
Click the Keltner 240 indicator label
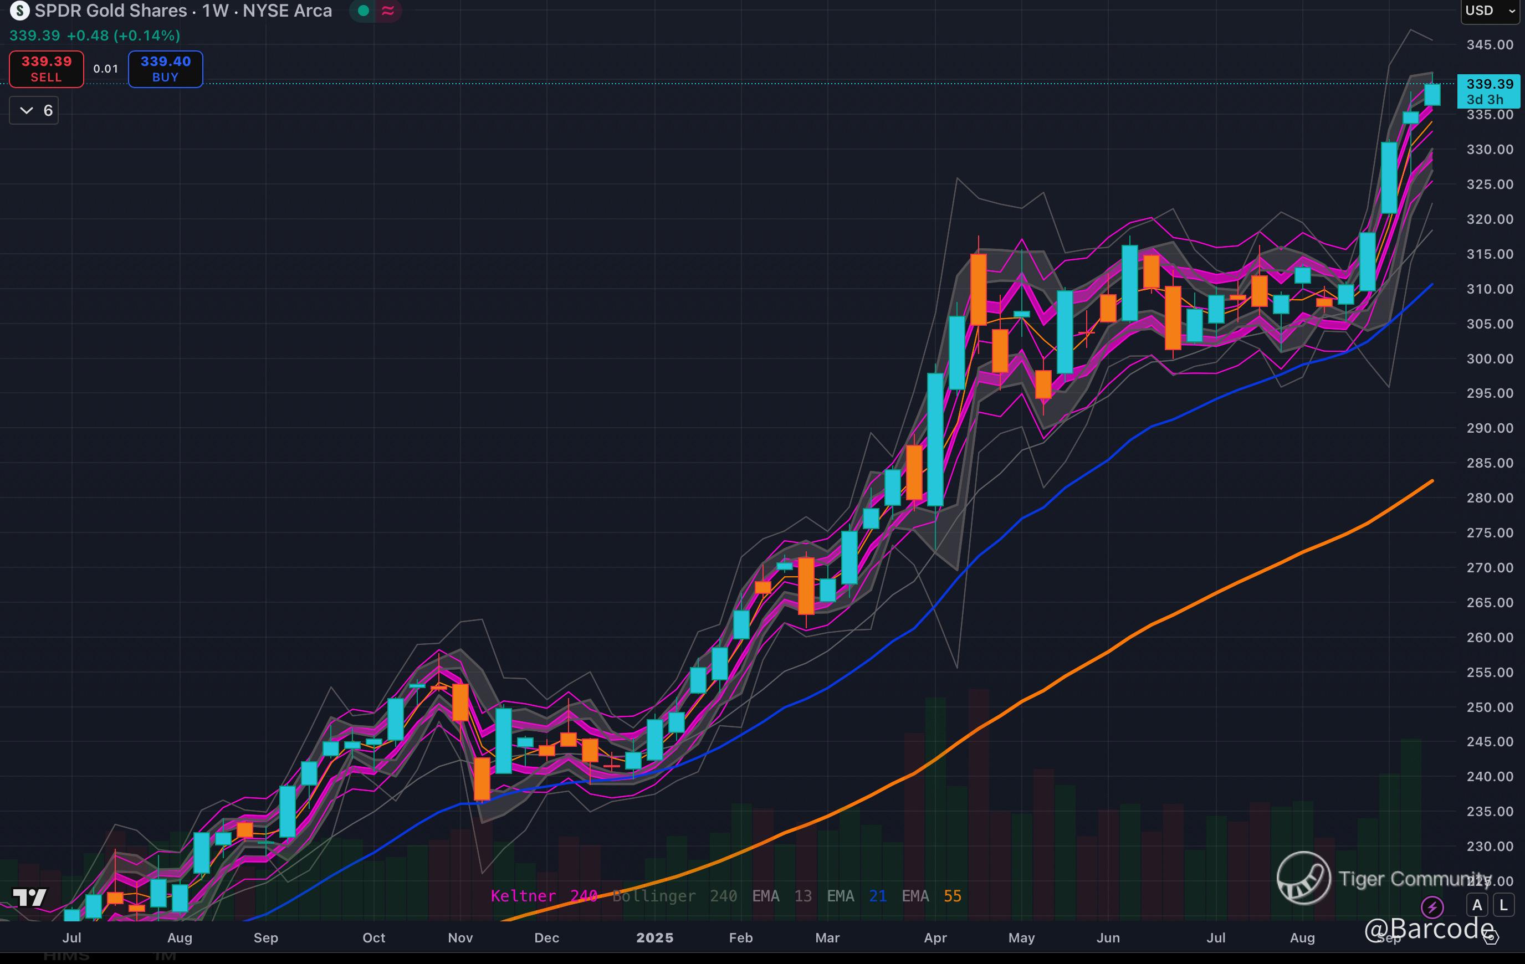pyautogui.click(x=544, y=896)
